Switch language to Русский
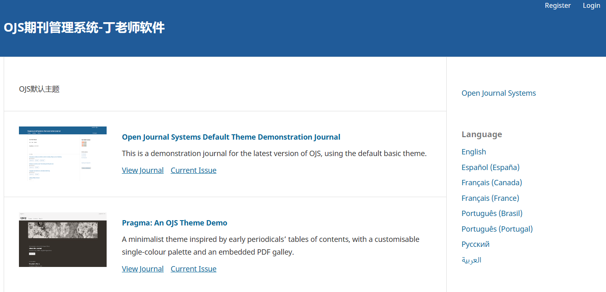606x292 pixels. click(x=475, y=244)
